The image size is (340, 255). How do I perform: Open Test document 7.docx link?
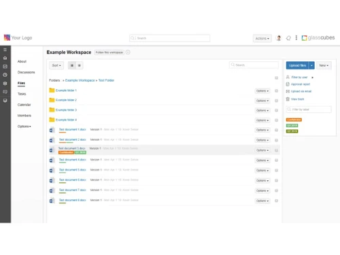pyautogui.click(x=73, y=190)
